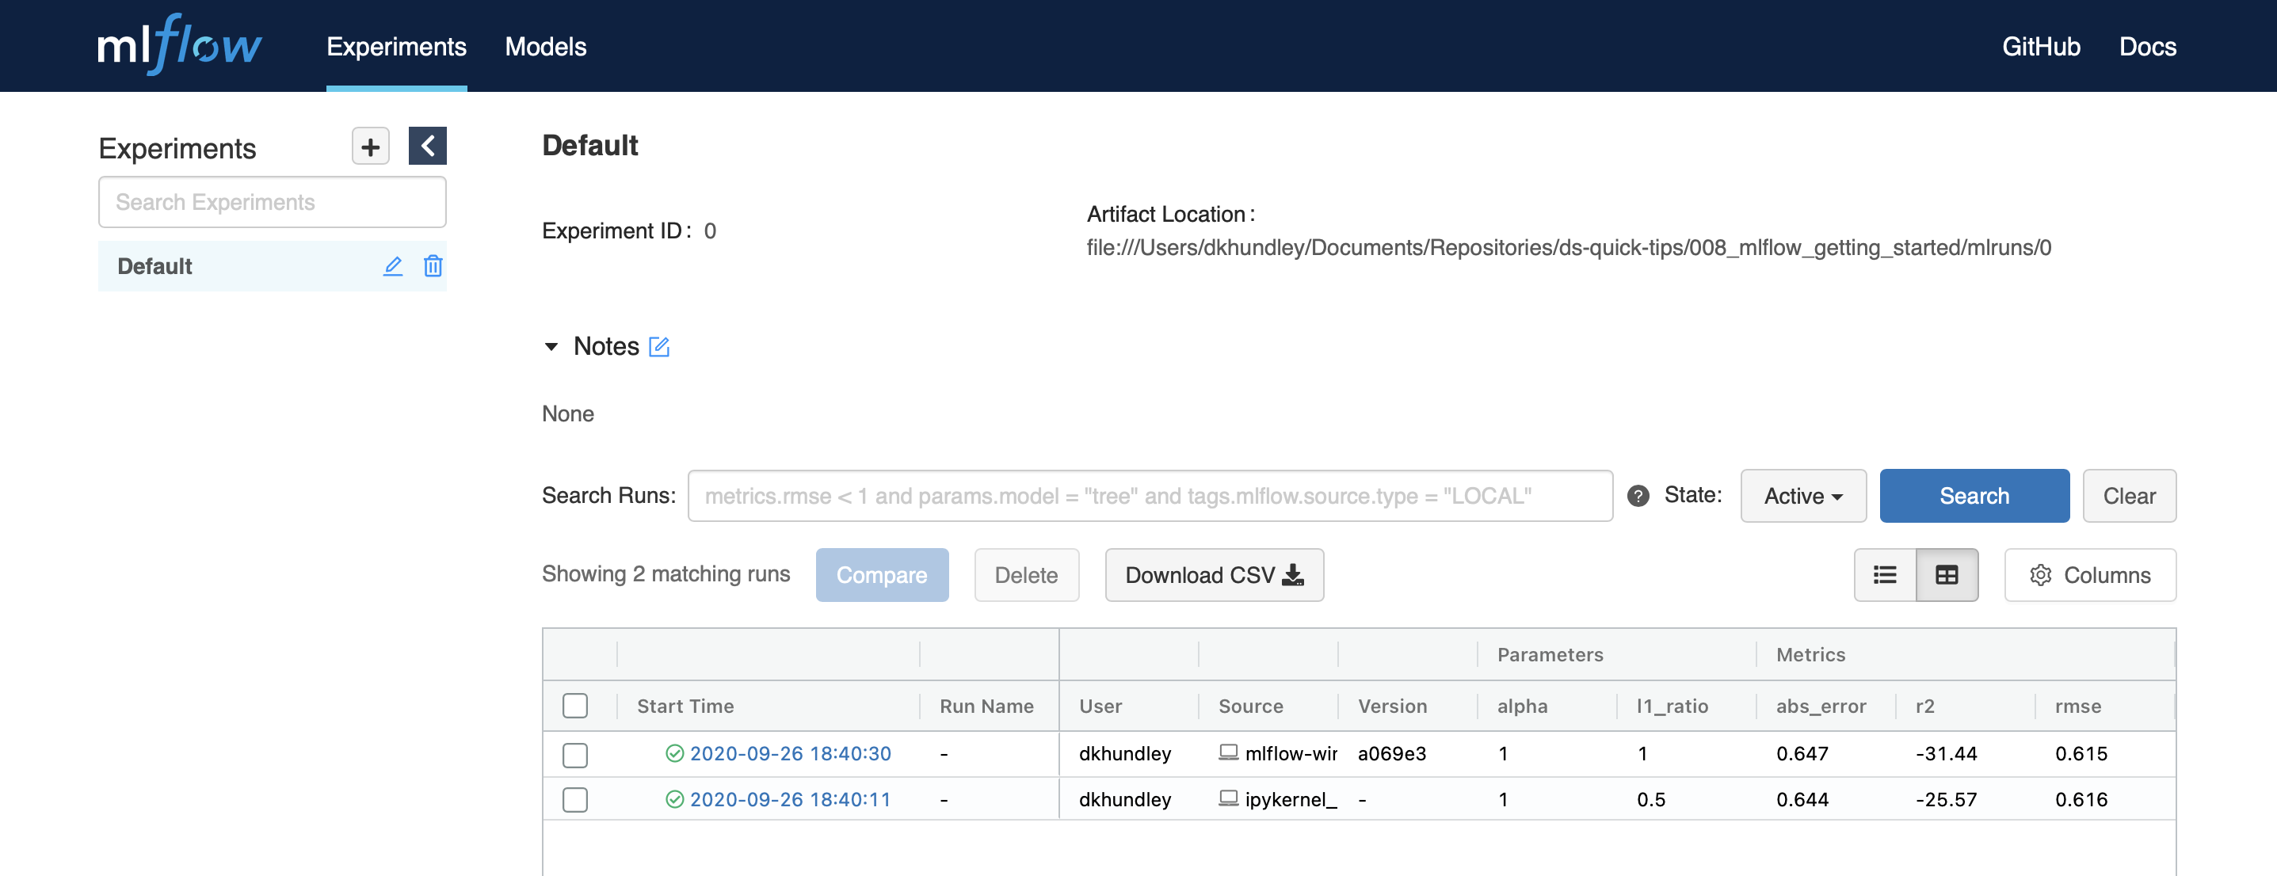The height and width of the screenshot is (876, 2277).
Task: Sort by Source column header
Action: coord(1251,707)
